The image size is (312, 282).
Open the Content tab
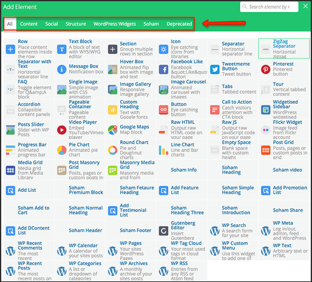pyautogui.click(x=29, y=24)
